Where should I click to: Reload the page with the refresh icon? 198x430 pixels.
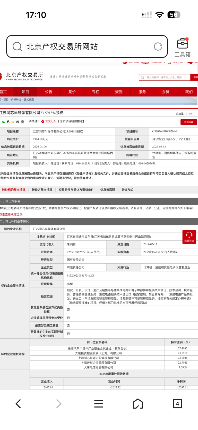pos(158,47)
